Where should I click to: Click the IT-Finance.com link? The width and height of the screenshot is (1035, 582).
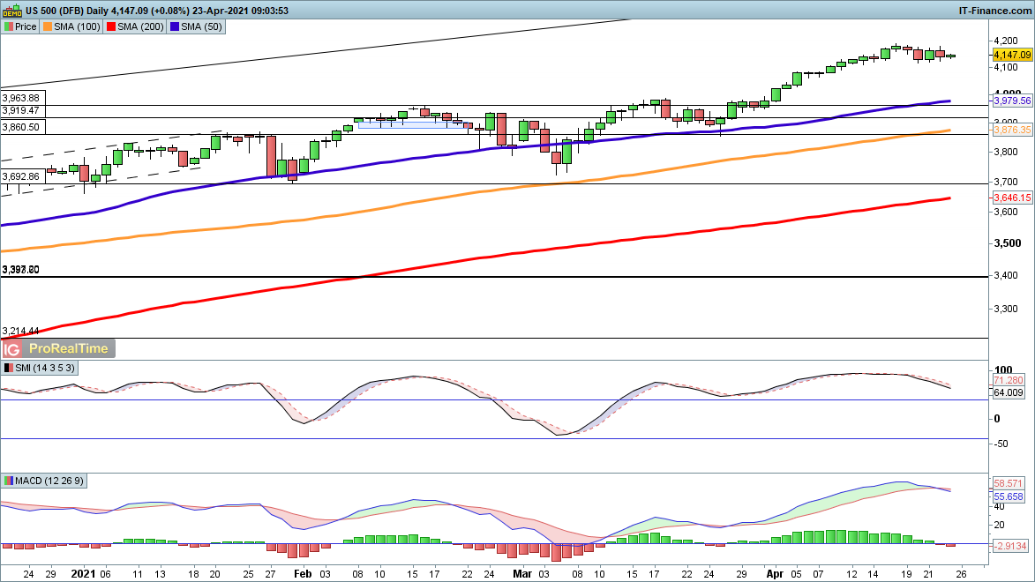click(995, 10)
